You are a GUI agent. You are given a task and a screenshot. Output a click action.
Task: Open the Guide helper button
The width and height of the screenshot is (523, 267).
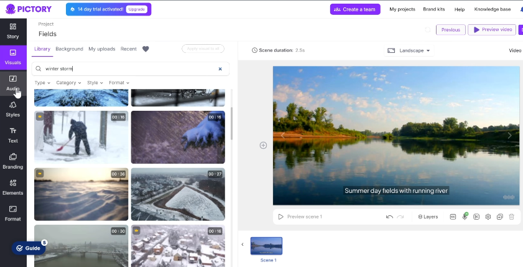pyautogui.click(x=29, y=248)
